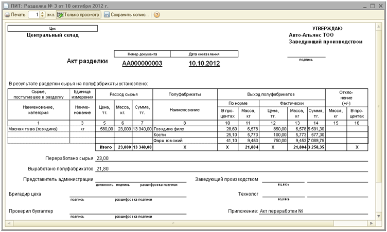Select the document number AA000000003 cell

click(142, 64)
